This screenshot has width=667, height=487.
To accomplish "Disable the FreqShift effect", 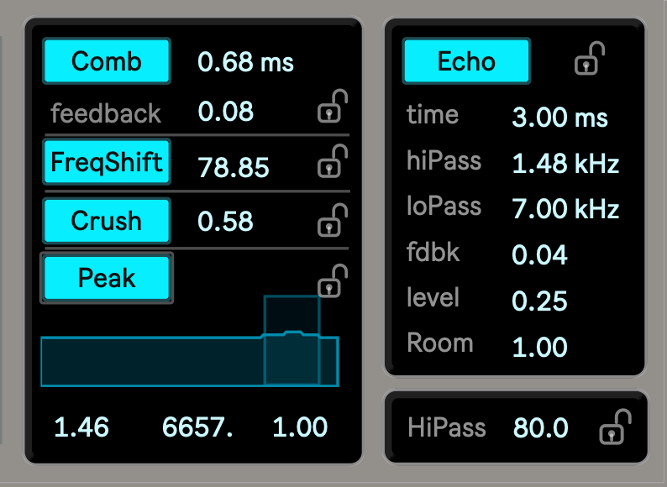I will tap(107, 162).
